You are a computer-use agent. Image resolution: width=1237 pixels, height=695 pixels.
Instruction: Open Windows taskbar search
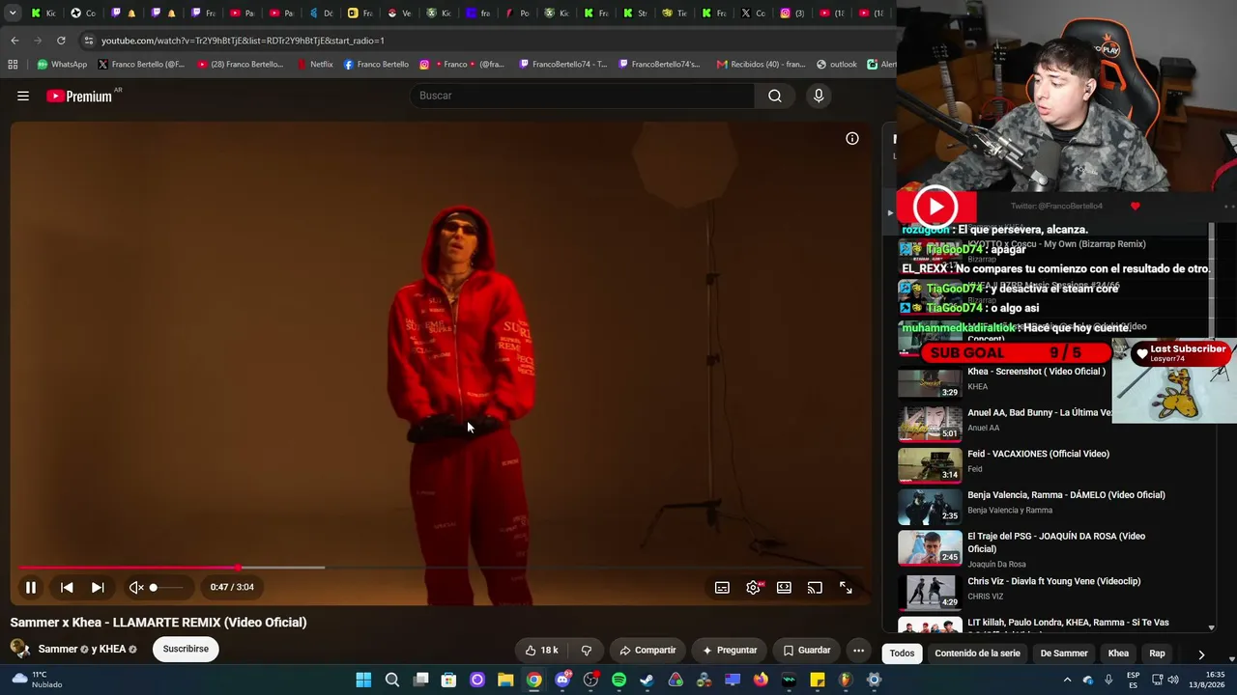[x=392, y=680]
